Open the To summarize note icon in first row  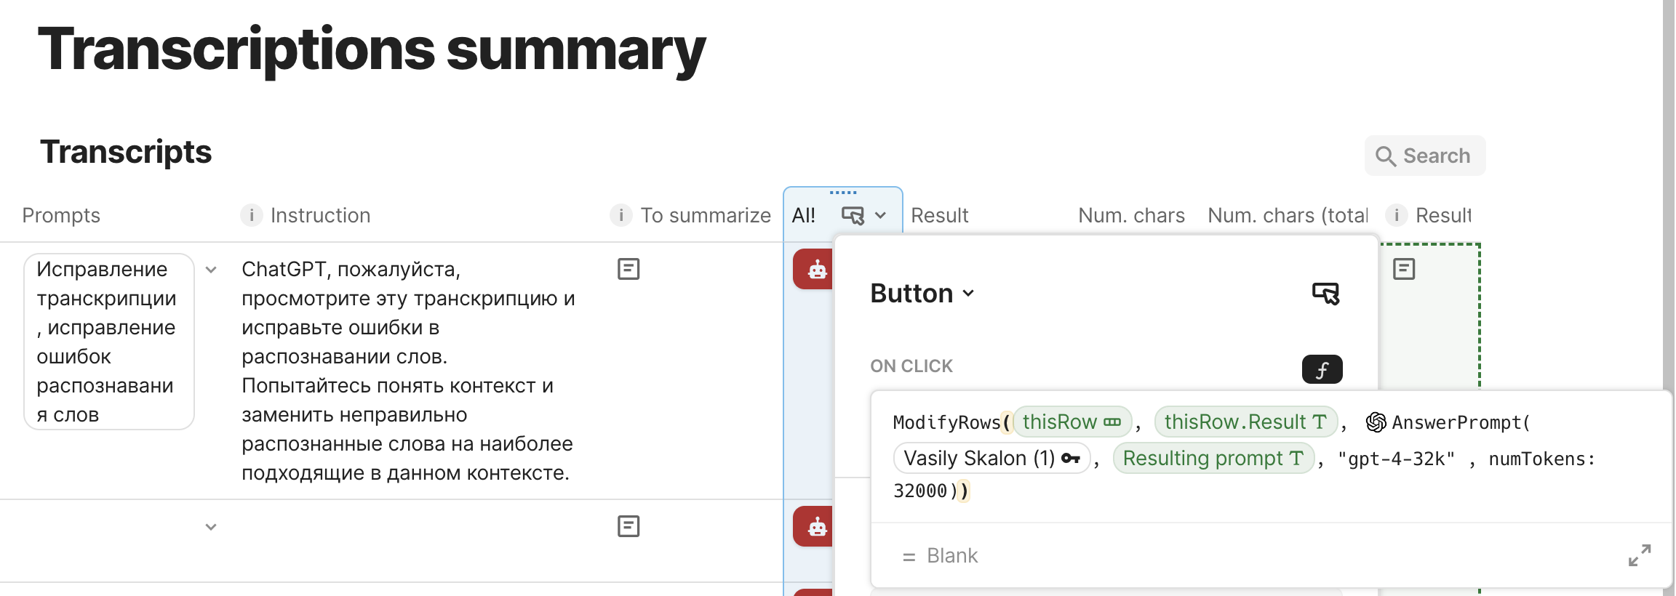pyautogui.click(x=628, y=269)
